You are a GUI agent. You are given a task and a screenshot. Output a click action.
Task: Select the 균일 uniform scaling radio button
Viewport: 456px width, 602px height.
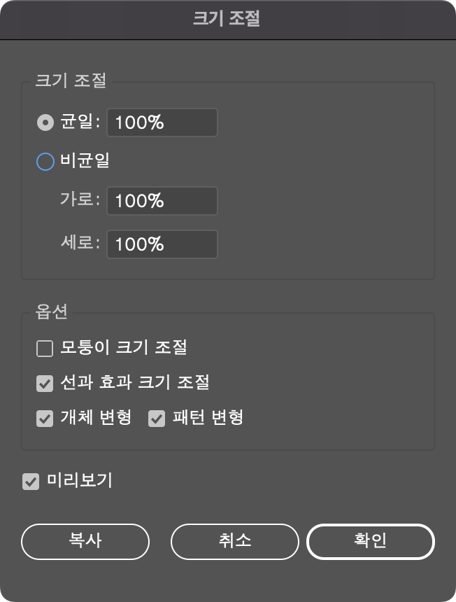coord(44,122)
